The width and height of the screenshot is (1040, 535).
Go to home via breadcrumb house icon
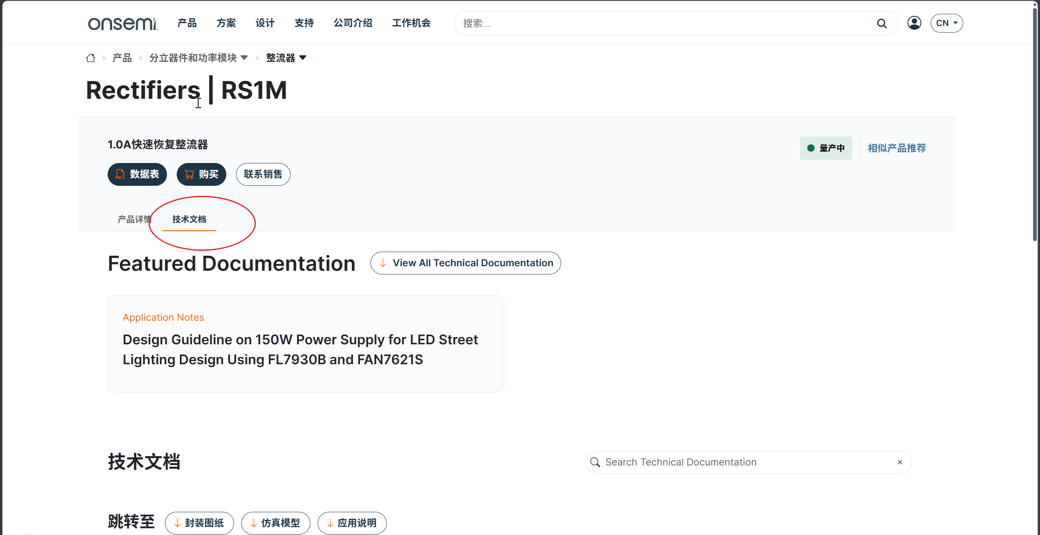pos(91,58)
